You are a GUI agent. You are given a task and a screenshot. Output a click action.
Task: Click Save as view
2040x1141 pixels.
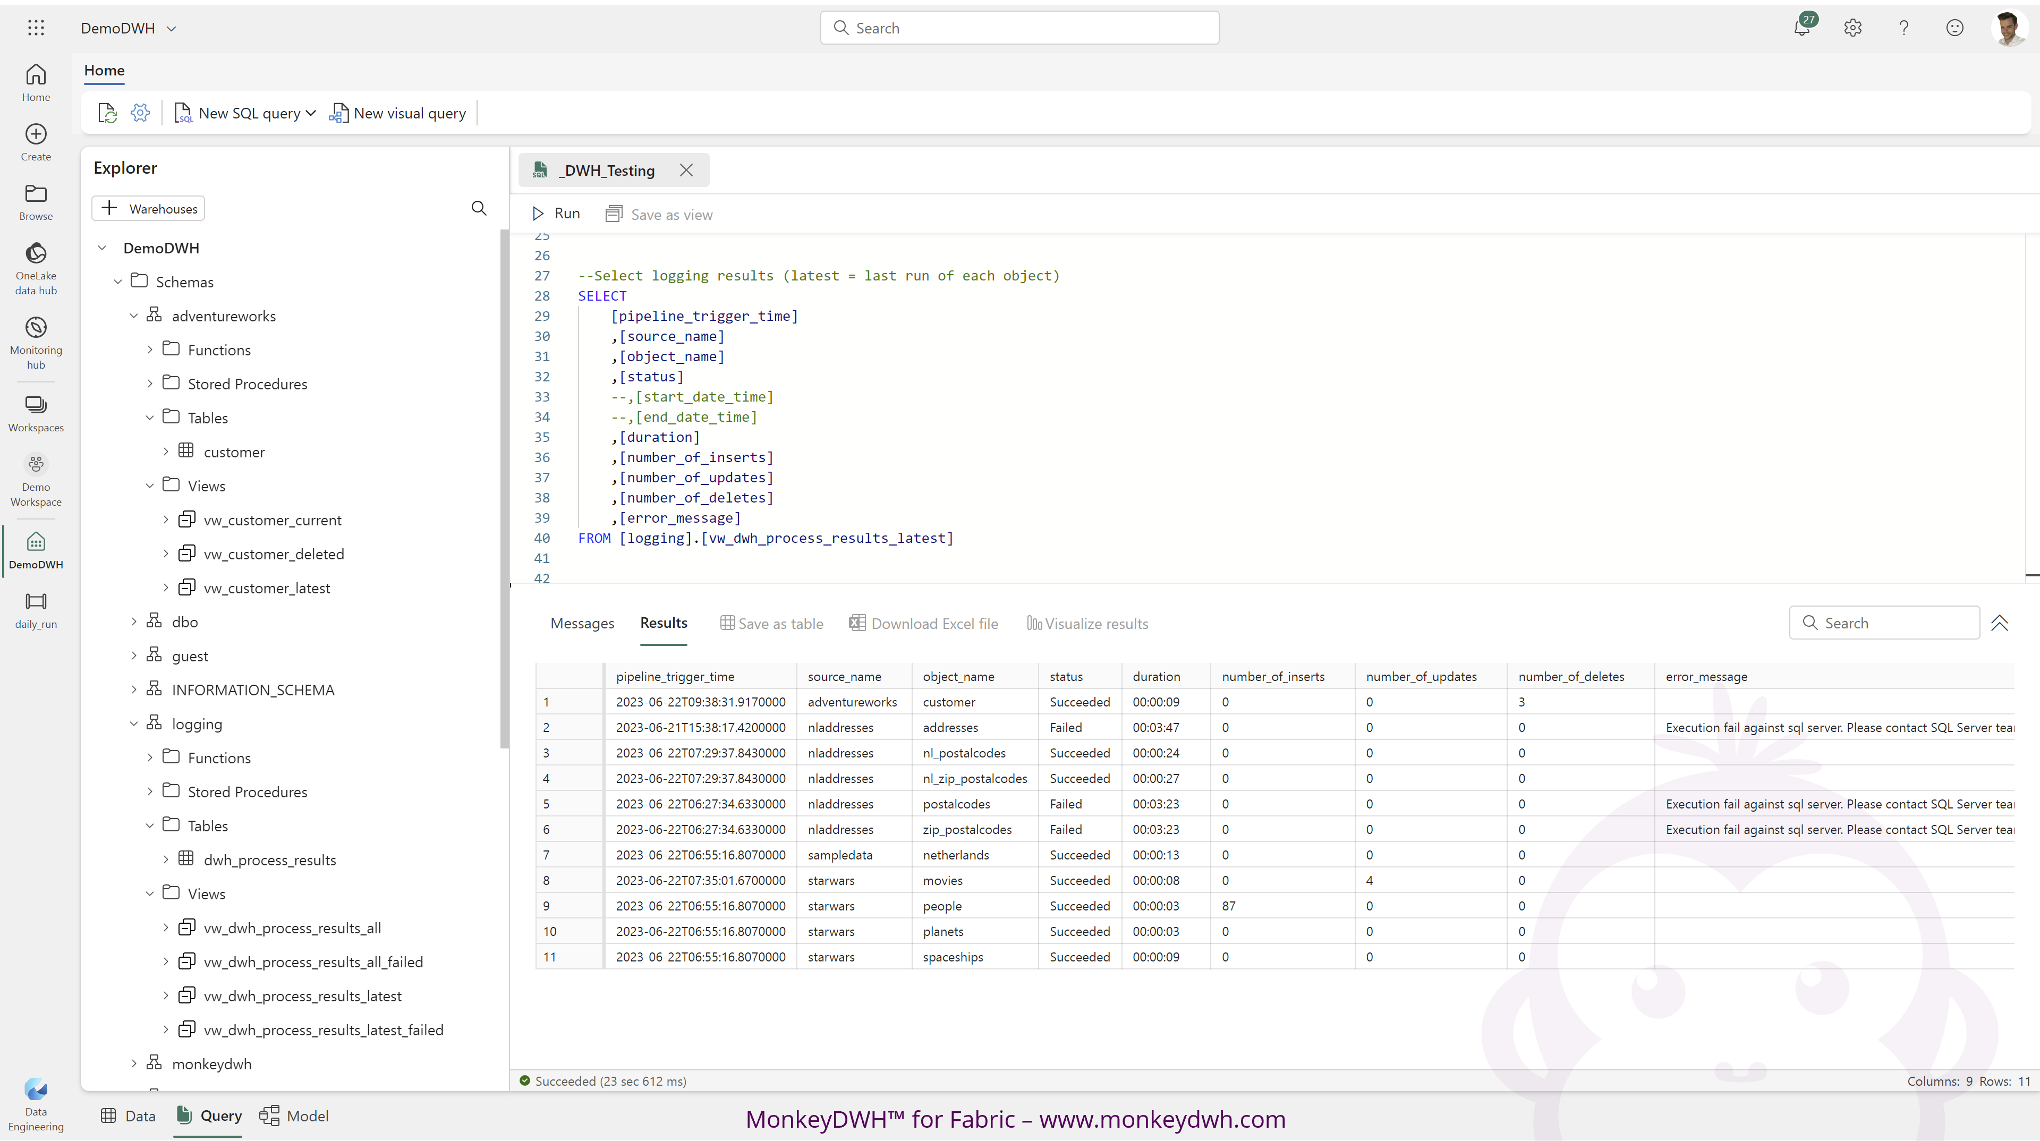point(659,215)
